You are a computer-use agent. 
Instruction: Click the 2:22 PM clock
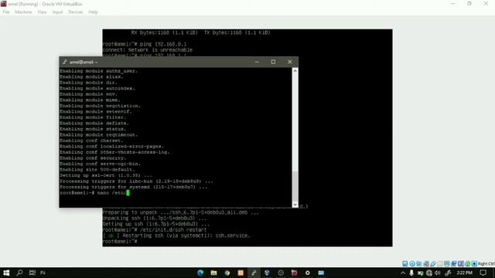pyautogui.click(x=464, y=273)
